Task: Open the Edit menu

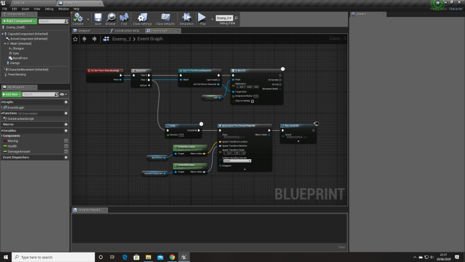Action: pos(14,9)
